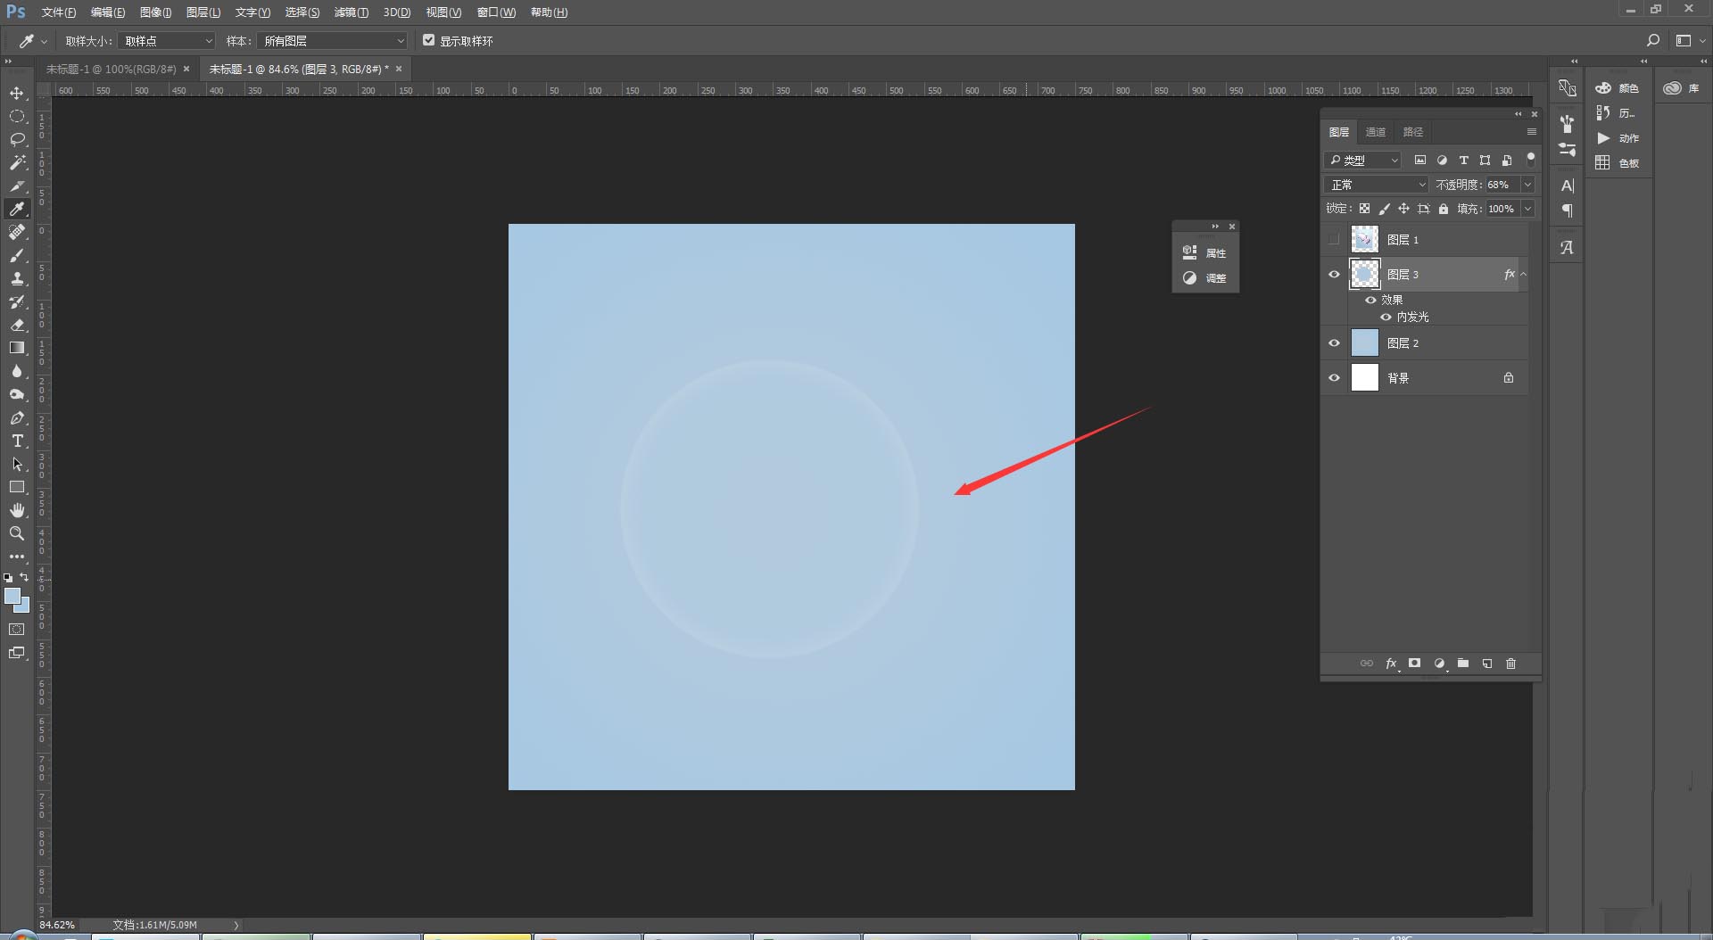Collapse 图层 3 effects arrow
1713x940 pixels.
pyautogui.click(x=1524, y=274)
